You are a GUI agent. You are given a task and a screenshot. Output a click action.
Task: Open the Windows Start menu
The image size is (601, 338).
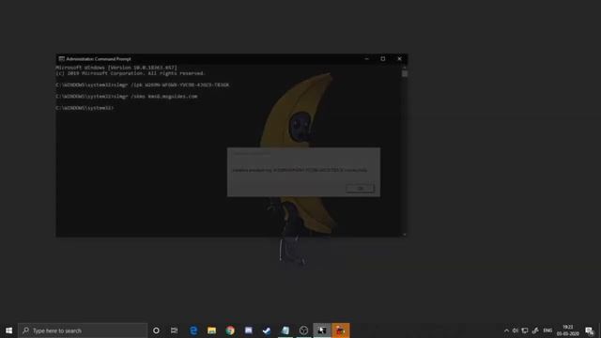[x=8, y=330]
